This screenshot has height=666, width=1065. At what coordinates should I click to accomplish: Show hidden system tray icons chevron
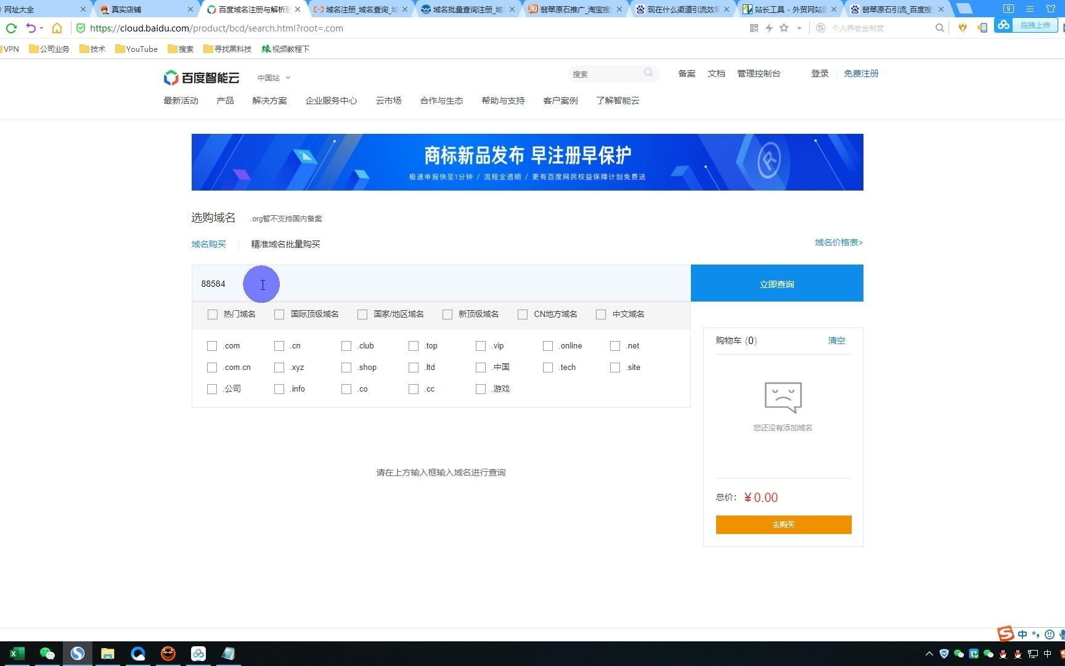coord(929,654)
